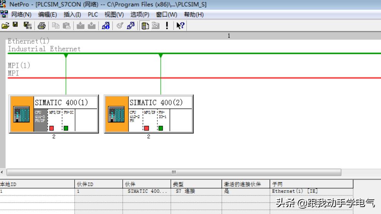Click the Ethernet(1) subnet label
The height and width of the screenshot is (214, 381).
(28, 41)
